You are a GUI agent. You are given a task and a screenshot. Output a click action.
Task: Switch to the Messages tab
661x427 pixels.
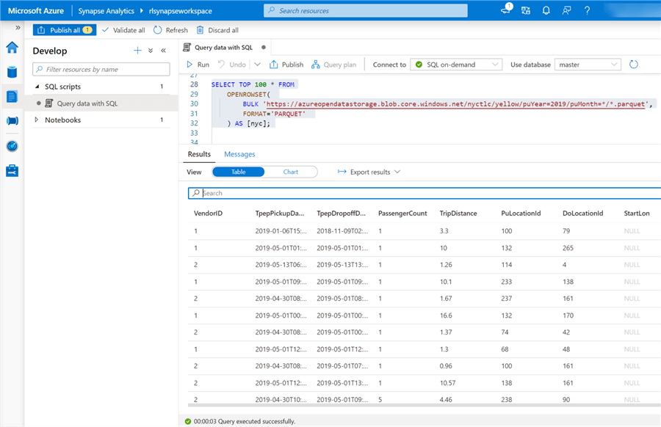[x=239, y=154]
